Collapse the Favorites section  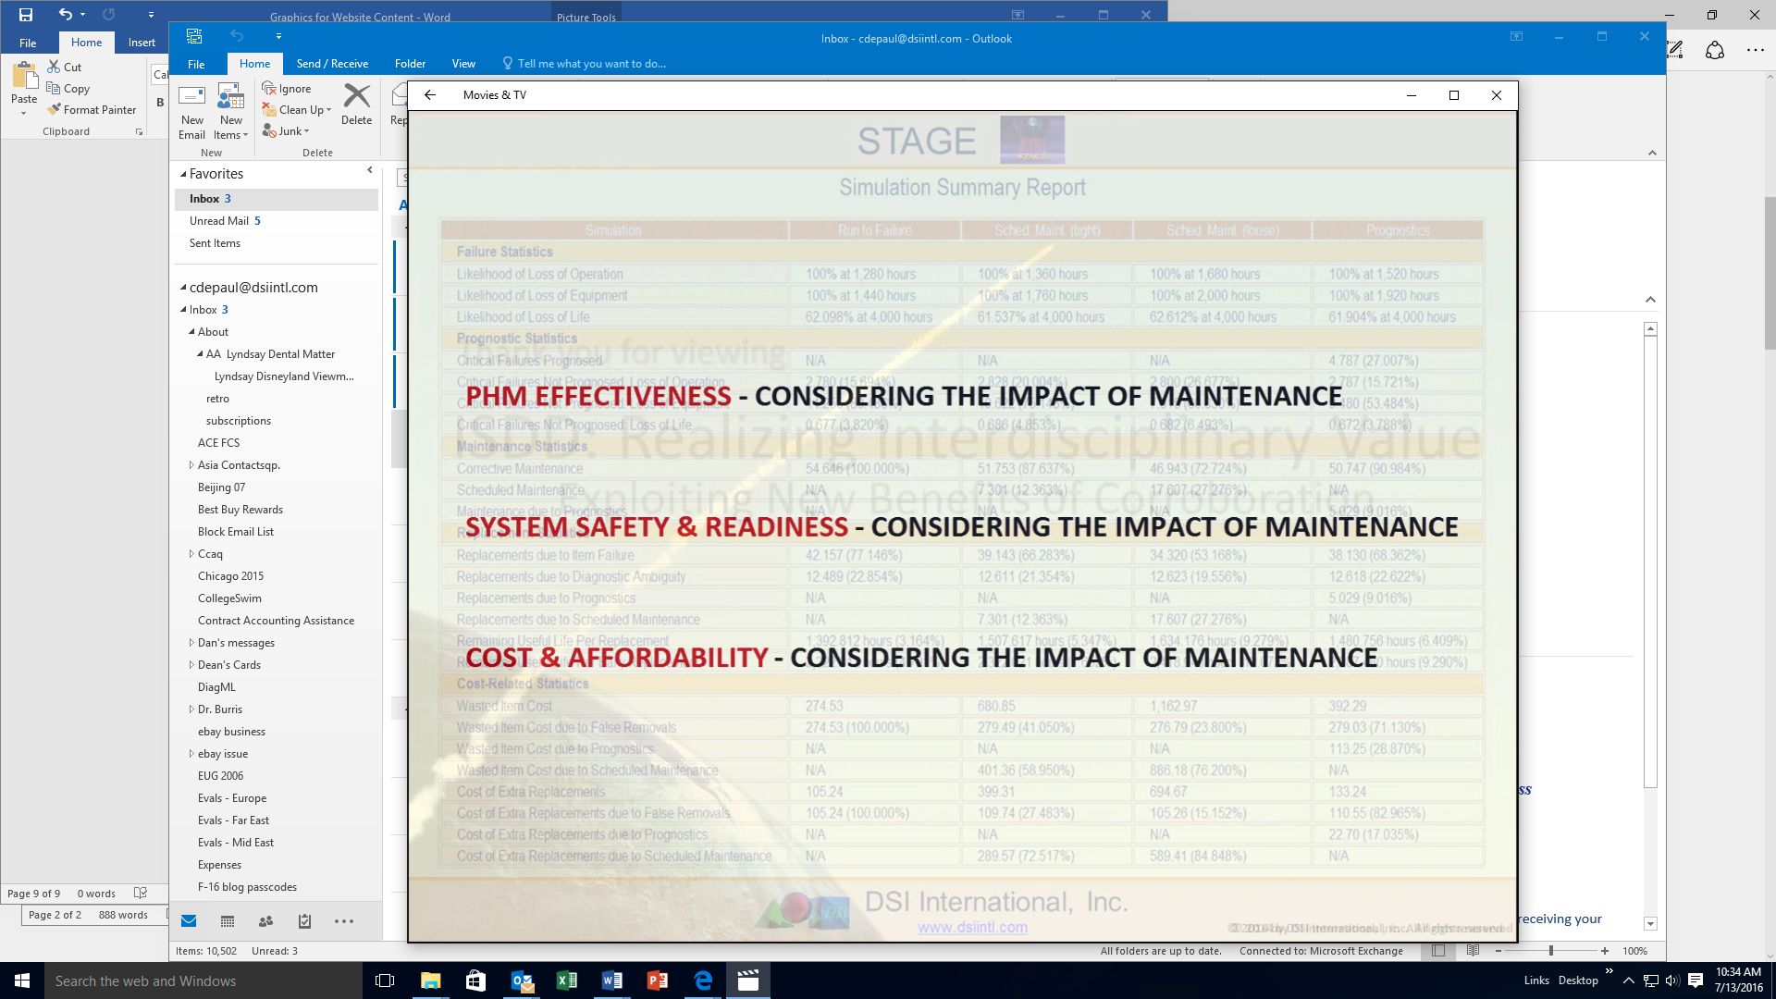pyautogui.click(x=183, y=174)
